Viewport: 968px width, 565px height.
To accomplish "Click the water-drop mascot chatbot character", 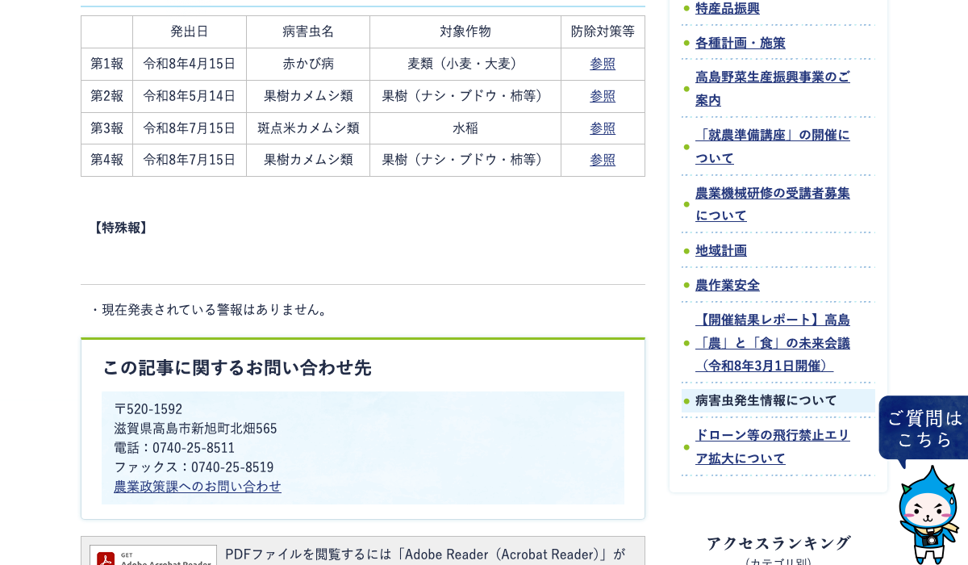I will point(929,517).
